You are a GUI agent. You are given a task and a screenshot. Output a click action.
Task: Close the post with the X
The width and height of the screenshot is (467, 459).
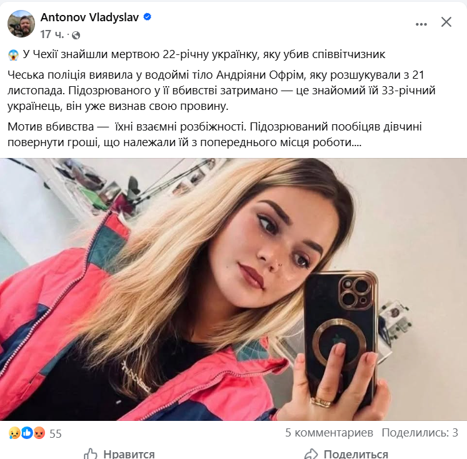446,22
